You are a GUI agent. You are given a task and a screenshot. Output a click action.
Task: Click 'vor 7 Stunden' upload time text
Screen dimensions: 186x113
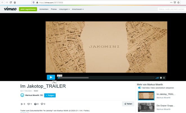(x=26, y=91)
